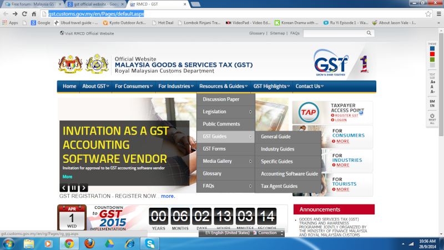Open Skype from the taskbar
Viewport: 444px width, 250px height.
coord(150,244)
